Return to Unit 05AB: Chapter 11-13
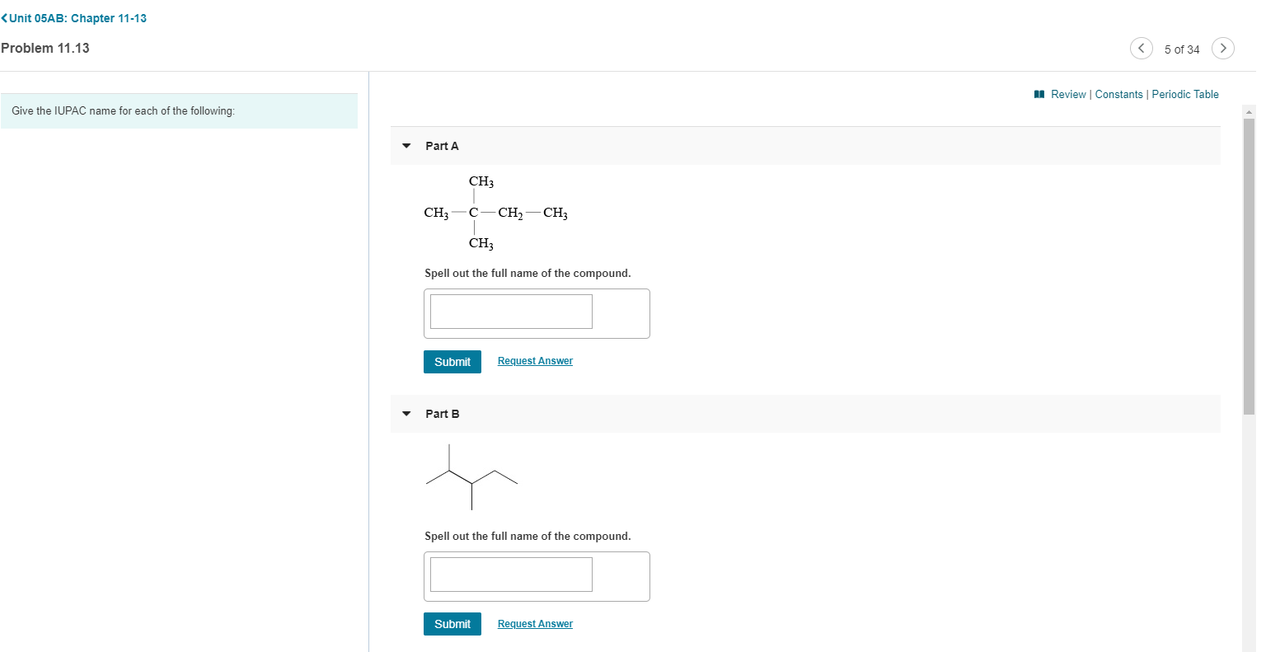The width and height of the screenshot is (1266, 652). click(77, 17)
